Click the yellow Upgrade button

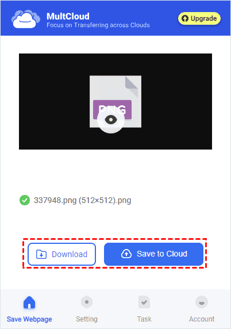tap(199, 18)
